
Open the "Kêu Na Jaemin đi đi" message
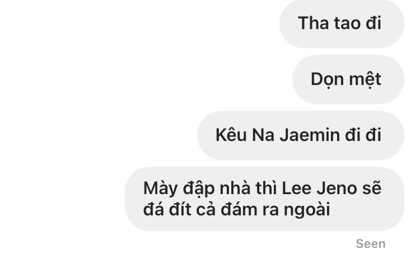301,135
